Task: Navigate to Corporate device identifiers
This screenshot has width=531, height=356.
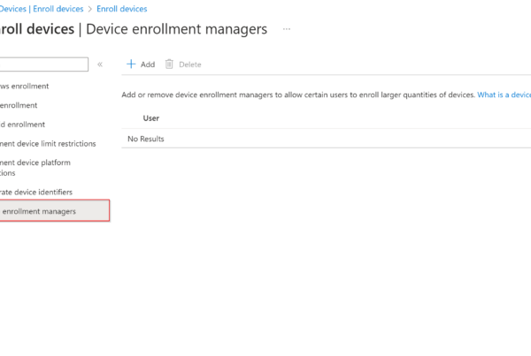Action: 36,192
